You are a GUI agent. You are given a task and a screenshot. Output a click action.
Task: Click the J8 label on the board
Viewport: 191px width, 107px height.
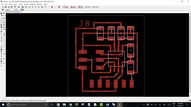tap(84, 23)
